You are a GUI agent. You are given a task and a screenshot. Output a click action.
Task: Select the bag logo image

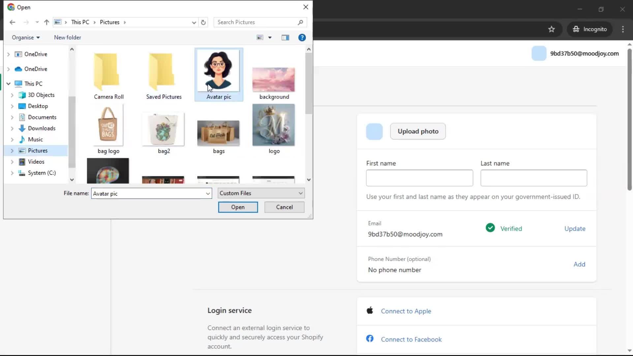click(108, 130)
